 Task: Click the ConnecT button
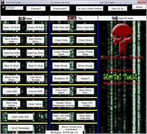click(x=36, y=9)
